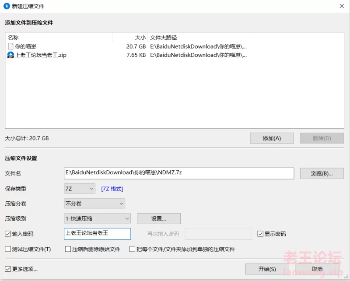
Task: Click the 删除(D) button
Action: click(322, 138)
